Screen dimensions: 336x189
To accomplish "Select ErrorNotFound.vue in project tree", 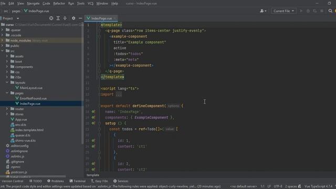I will (33, 98).
